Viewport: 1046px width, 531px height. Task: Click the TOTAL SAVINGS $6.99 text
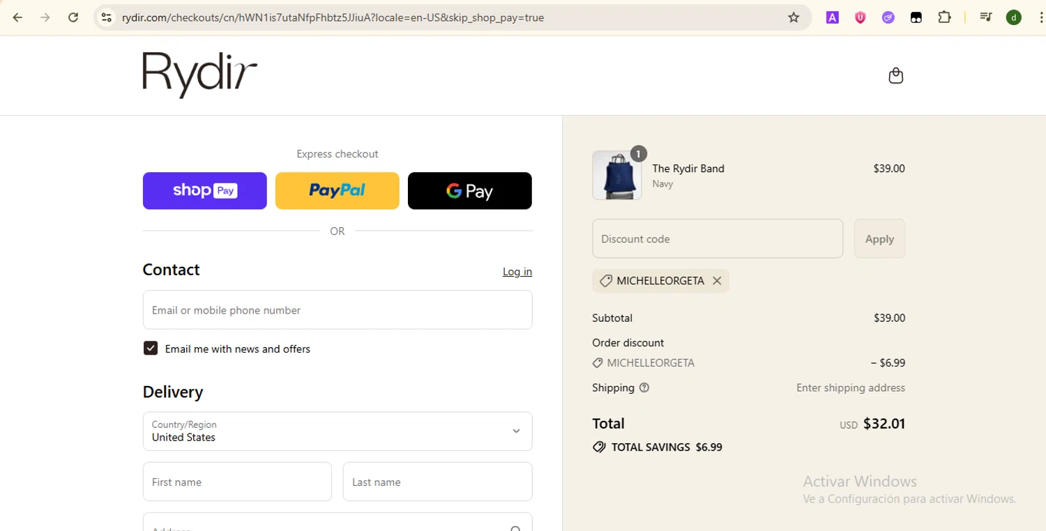[667, 447]
